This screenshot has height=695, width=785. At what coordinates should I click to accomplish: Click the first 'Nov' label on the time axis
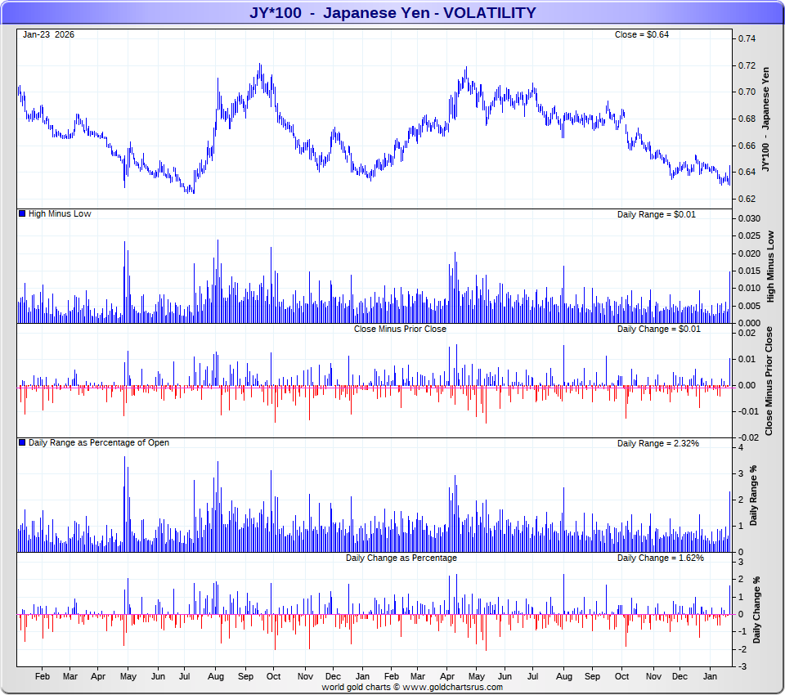305,676
